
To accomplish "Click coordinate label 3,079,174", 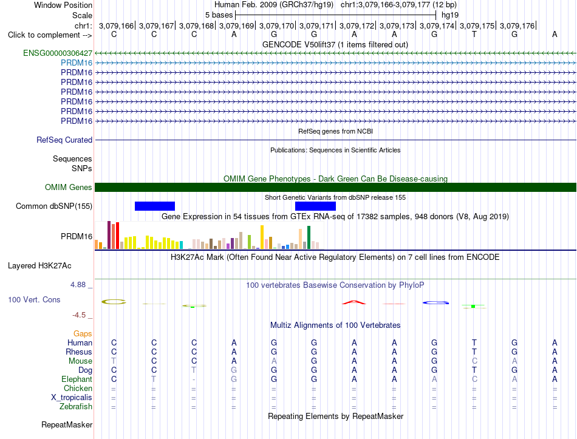I will (437, 26).
